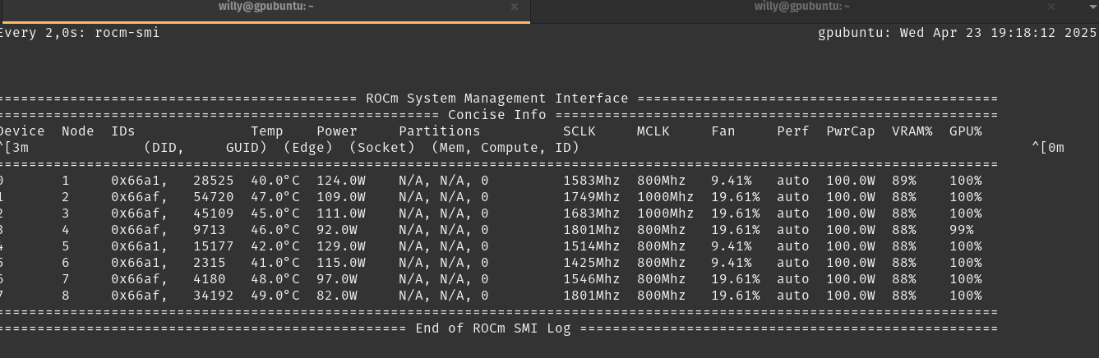Click the PwrCap column header
The width and height of the screenshot is (1099, 358).
(850, 131)
